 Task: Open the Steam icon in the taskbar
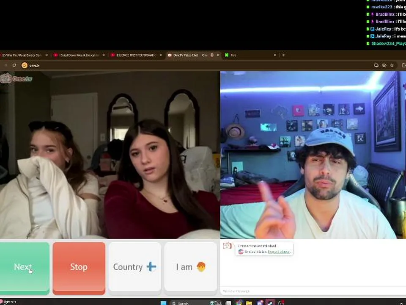click(x=270, y=302)
